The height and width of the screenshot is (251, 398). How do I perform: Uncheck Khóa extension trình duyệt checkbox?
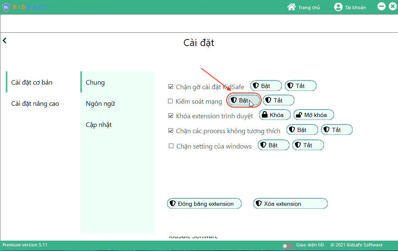(171, 116)
